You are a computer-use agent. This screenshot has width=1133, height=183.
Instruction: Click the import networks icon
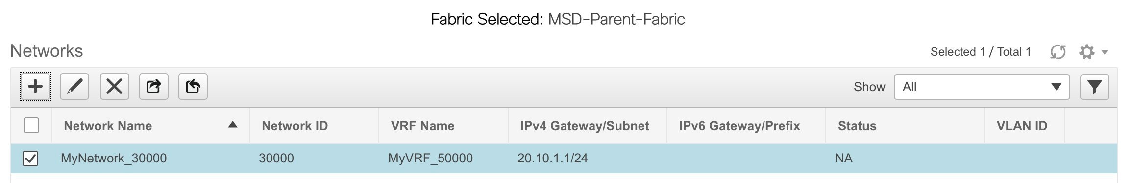tap(193, 87)
